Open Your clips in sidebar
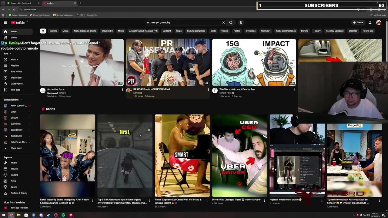The image size is (388, 218). click(17, 90)
